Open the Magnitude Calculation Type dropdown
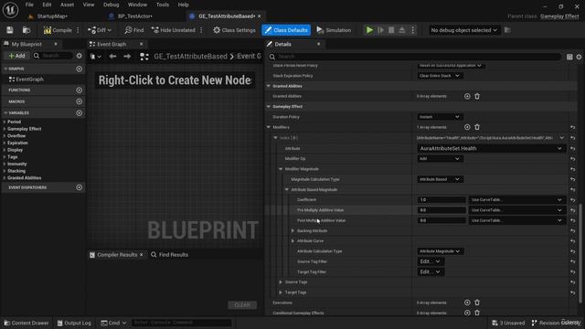The height and width of the screenshot is (329, 585). click(440, 179)
